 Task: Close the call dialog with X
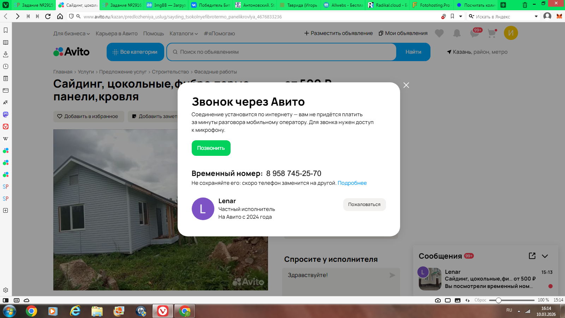click(406, 85)
